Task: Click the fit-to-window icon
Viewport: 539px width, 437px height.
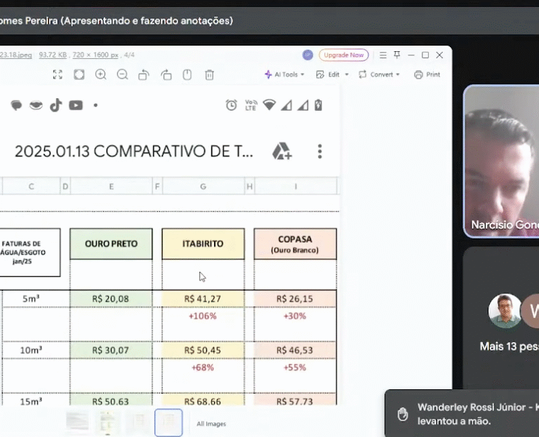Action: 79,74
